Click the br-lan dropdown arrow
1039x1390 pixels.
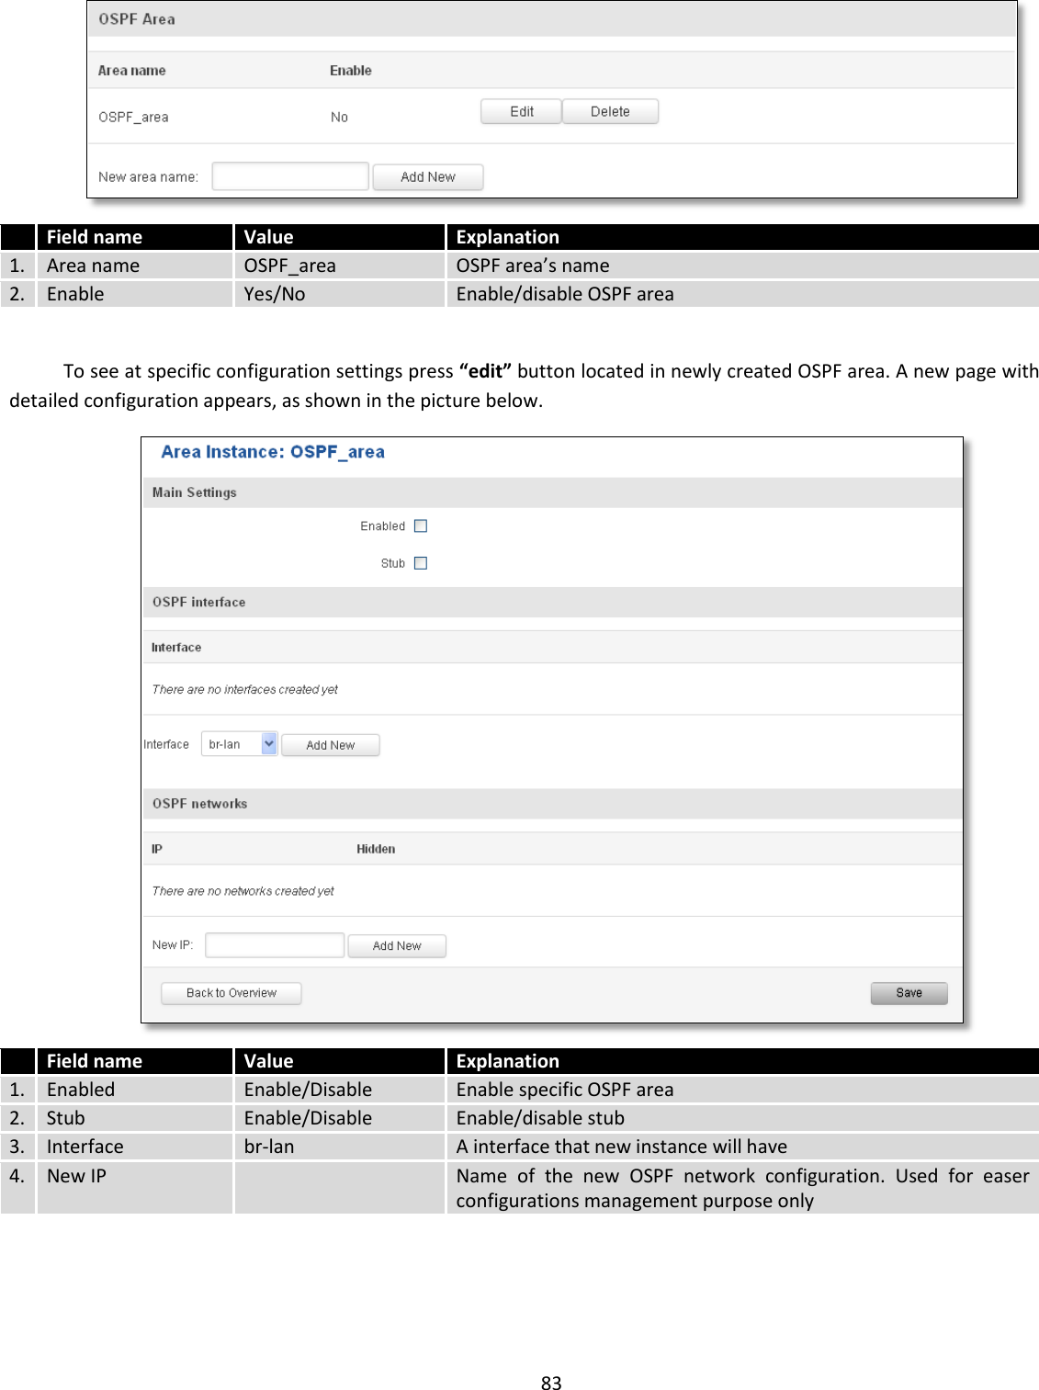tap(268, 744)
